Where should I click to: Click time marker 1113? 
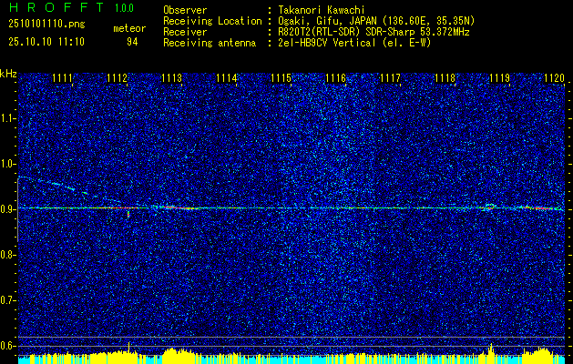click(171, 78)
